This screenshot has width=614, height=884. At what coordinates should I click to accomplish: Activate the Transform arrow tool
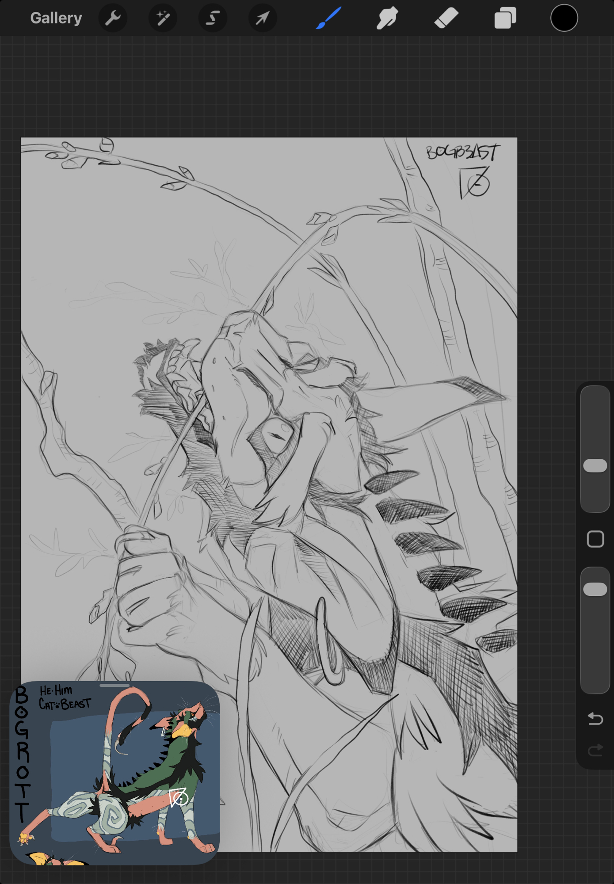[263, 18]
